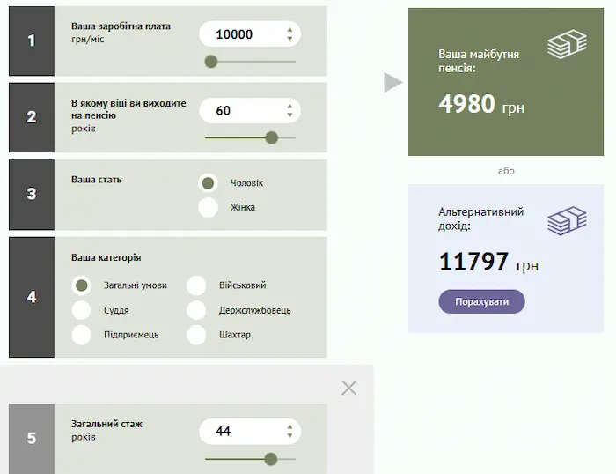The height and width of the screenshot is (474, 616).
Task: Decrease total experience years with down arrow
Action: 290,435
